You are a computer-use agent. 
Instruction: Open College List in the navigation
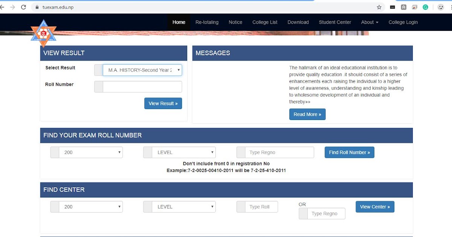pos(265,22)
